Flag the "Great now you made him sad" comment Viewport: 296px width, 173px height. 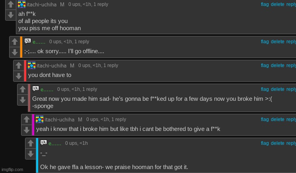[265, 89]
